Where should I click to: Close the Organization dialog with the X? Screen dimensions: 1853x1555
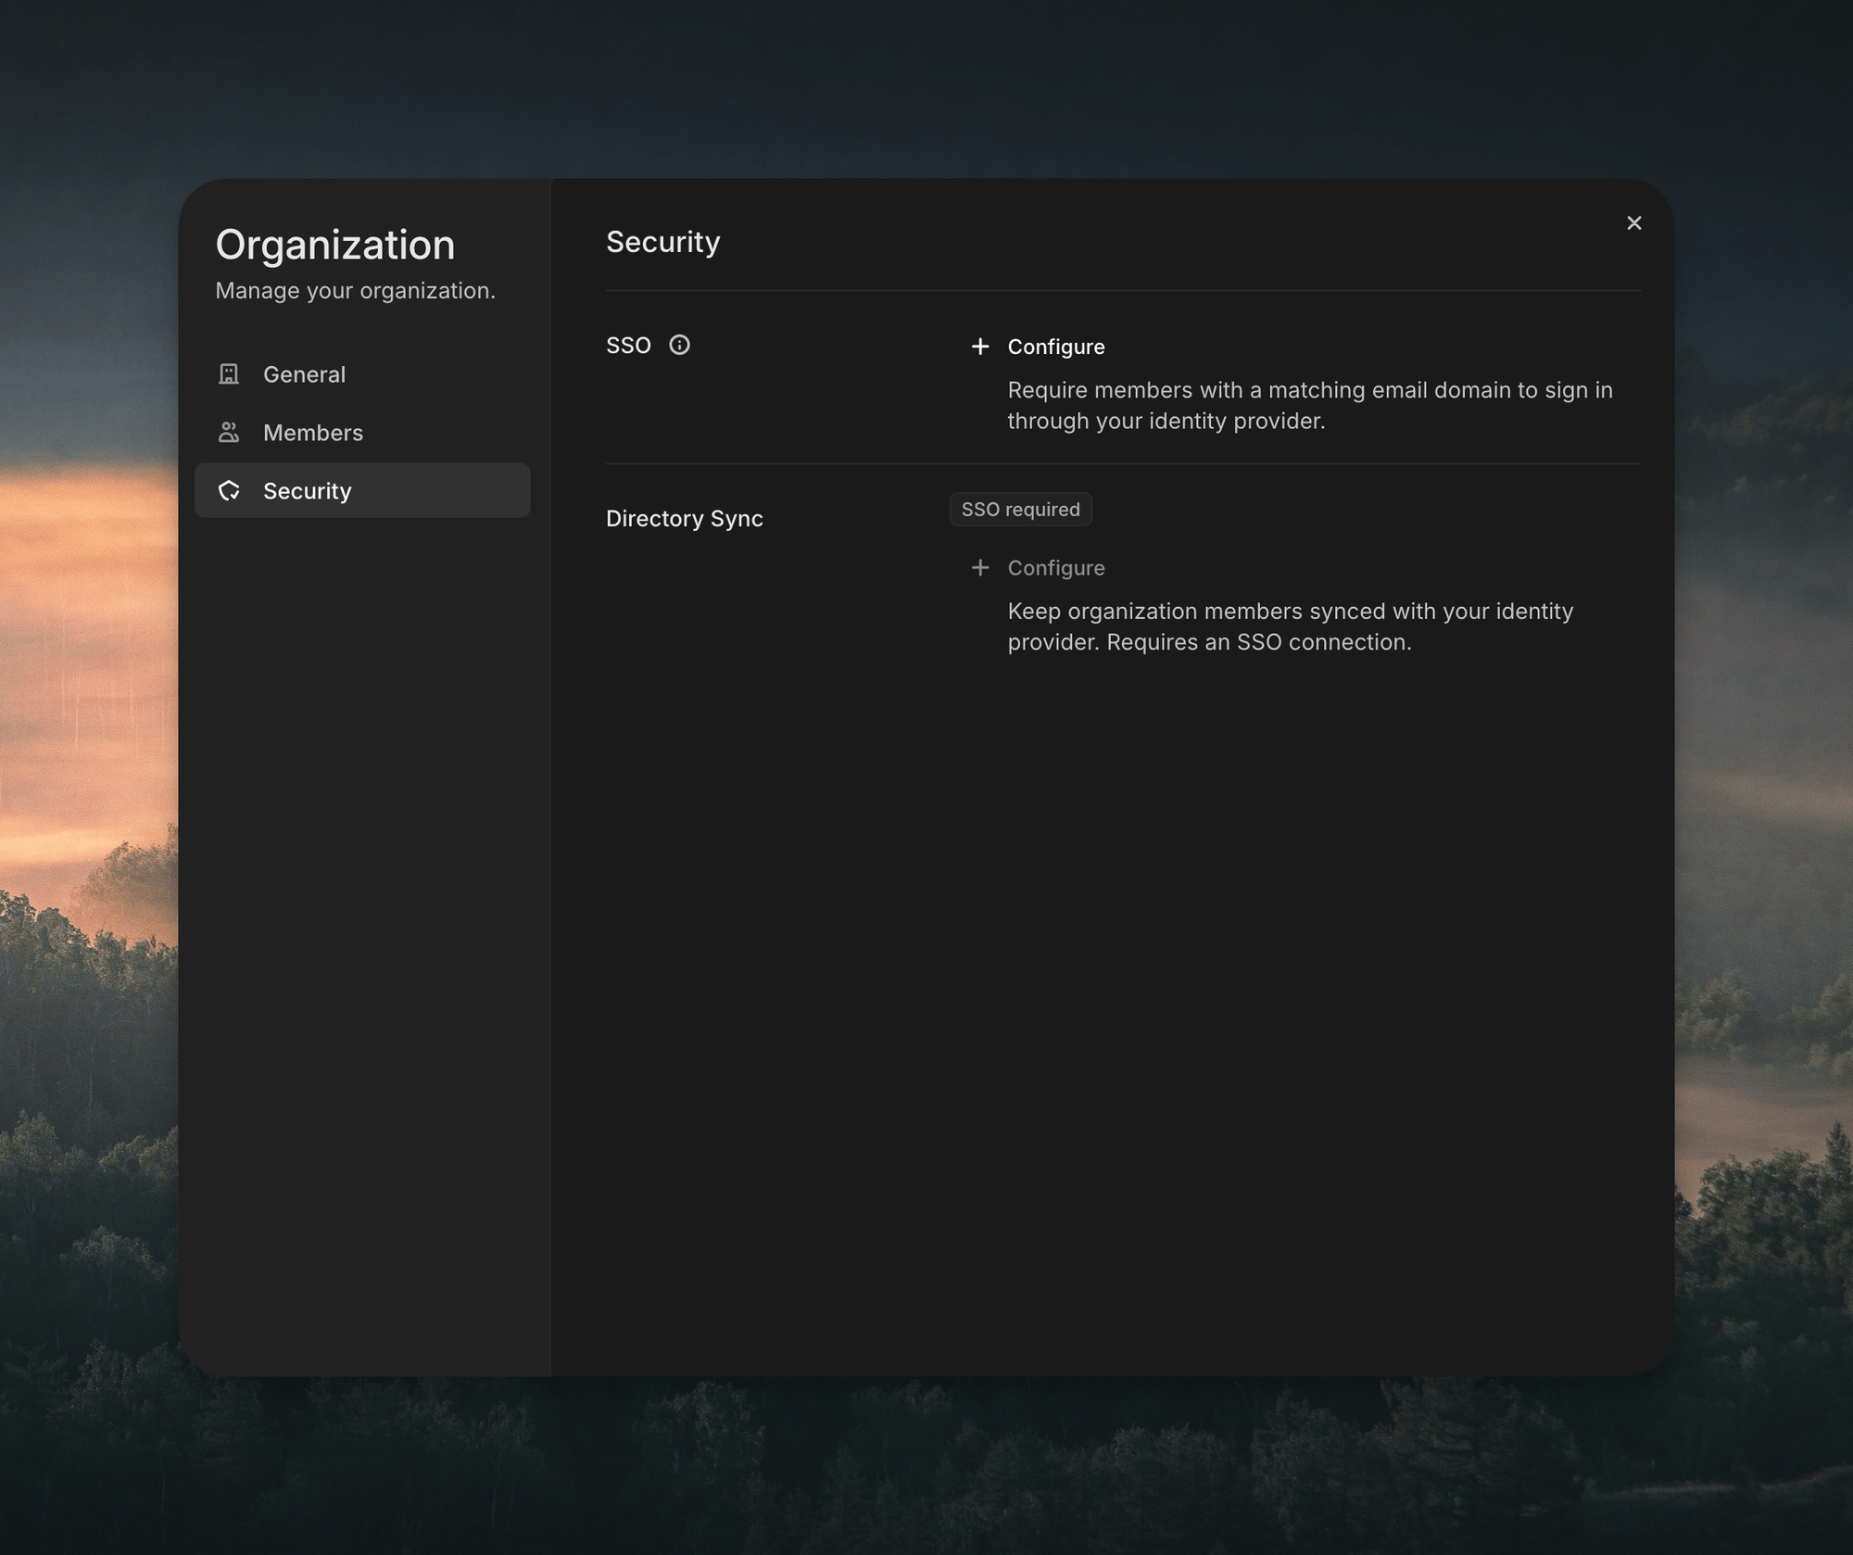1634,223
